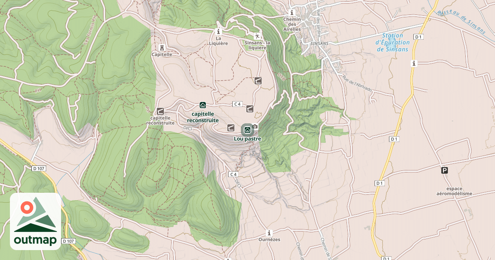Screen dimensions: 495x260
Task: Select the green capitelle reconstruite hut icon
Action: tap(203, 105)
